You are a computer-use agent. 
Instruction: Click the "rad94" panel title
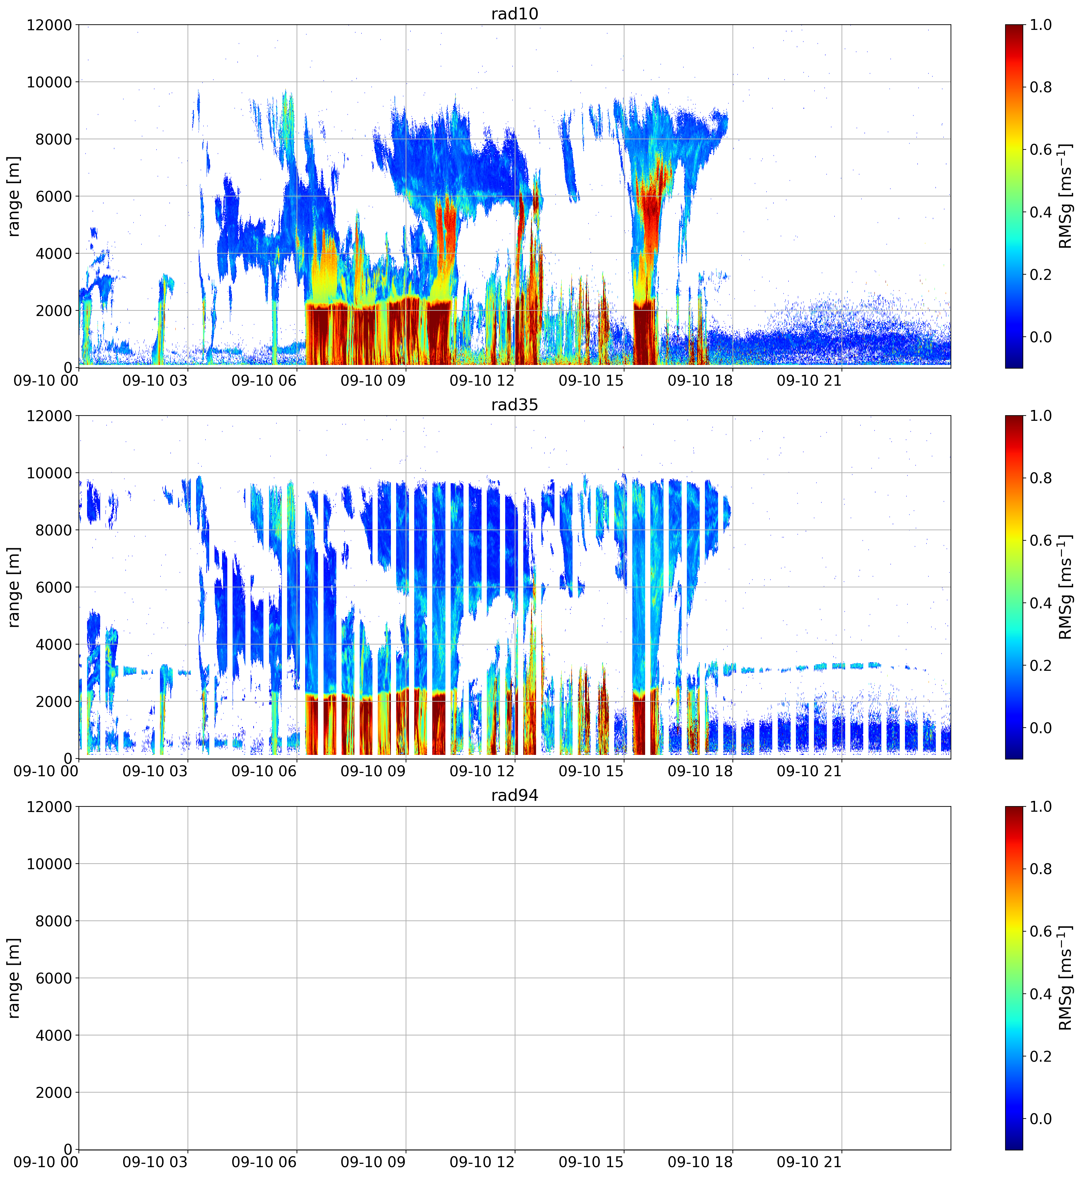pos(514,795)
